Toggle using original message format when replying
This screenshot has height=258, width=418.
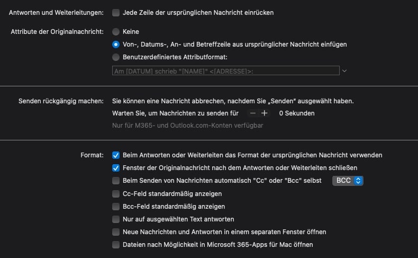116,155
